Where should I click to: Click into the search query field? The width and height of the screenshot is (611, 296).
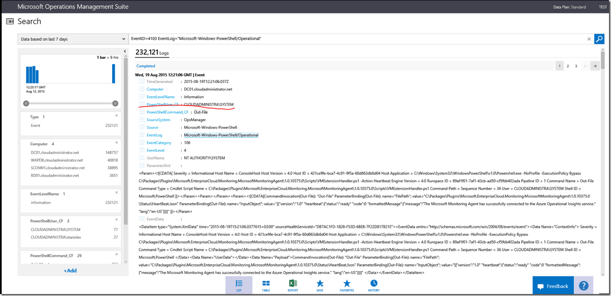(349, 39)
